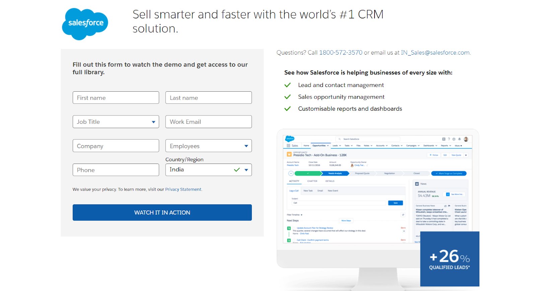
Task: Focus the Company field
Action: (116, 146)
